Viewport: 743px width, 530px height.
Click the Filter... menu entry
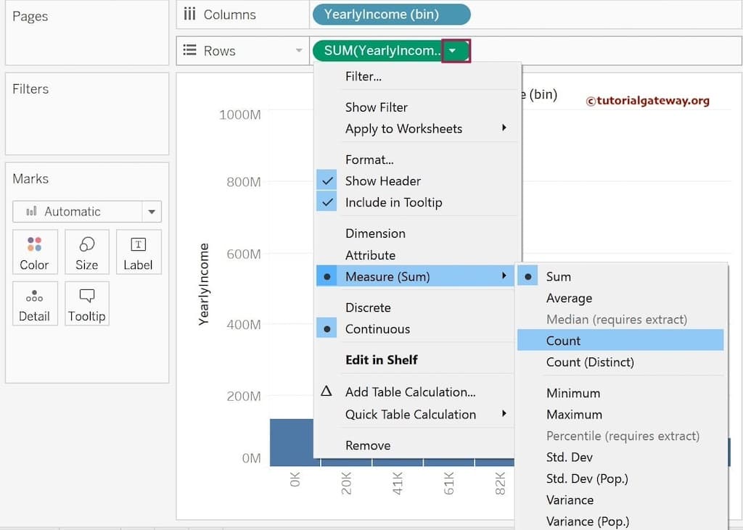click(x=364, y=76)
